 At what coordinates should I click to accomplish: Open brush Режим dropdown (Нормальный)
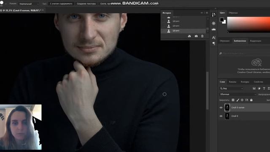[x=29, y=4]
